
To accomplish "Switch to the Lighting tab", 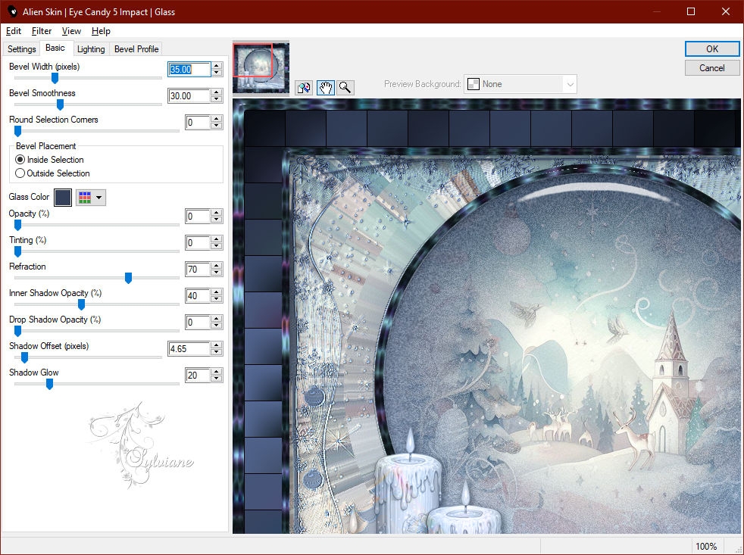I will point(91,49).
